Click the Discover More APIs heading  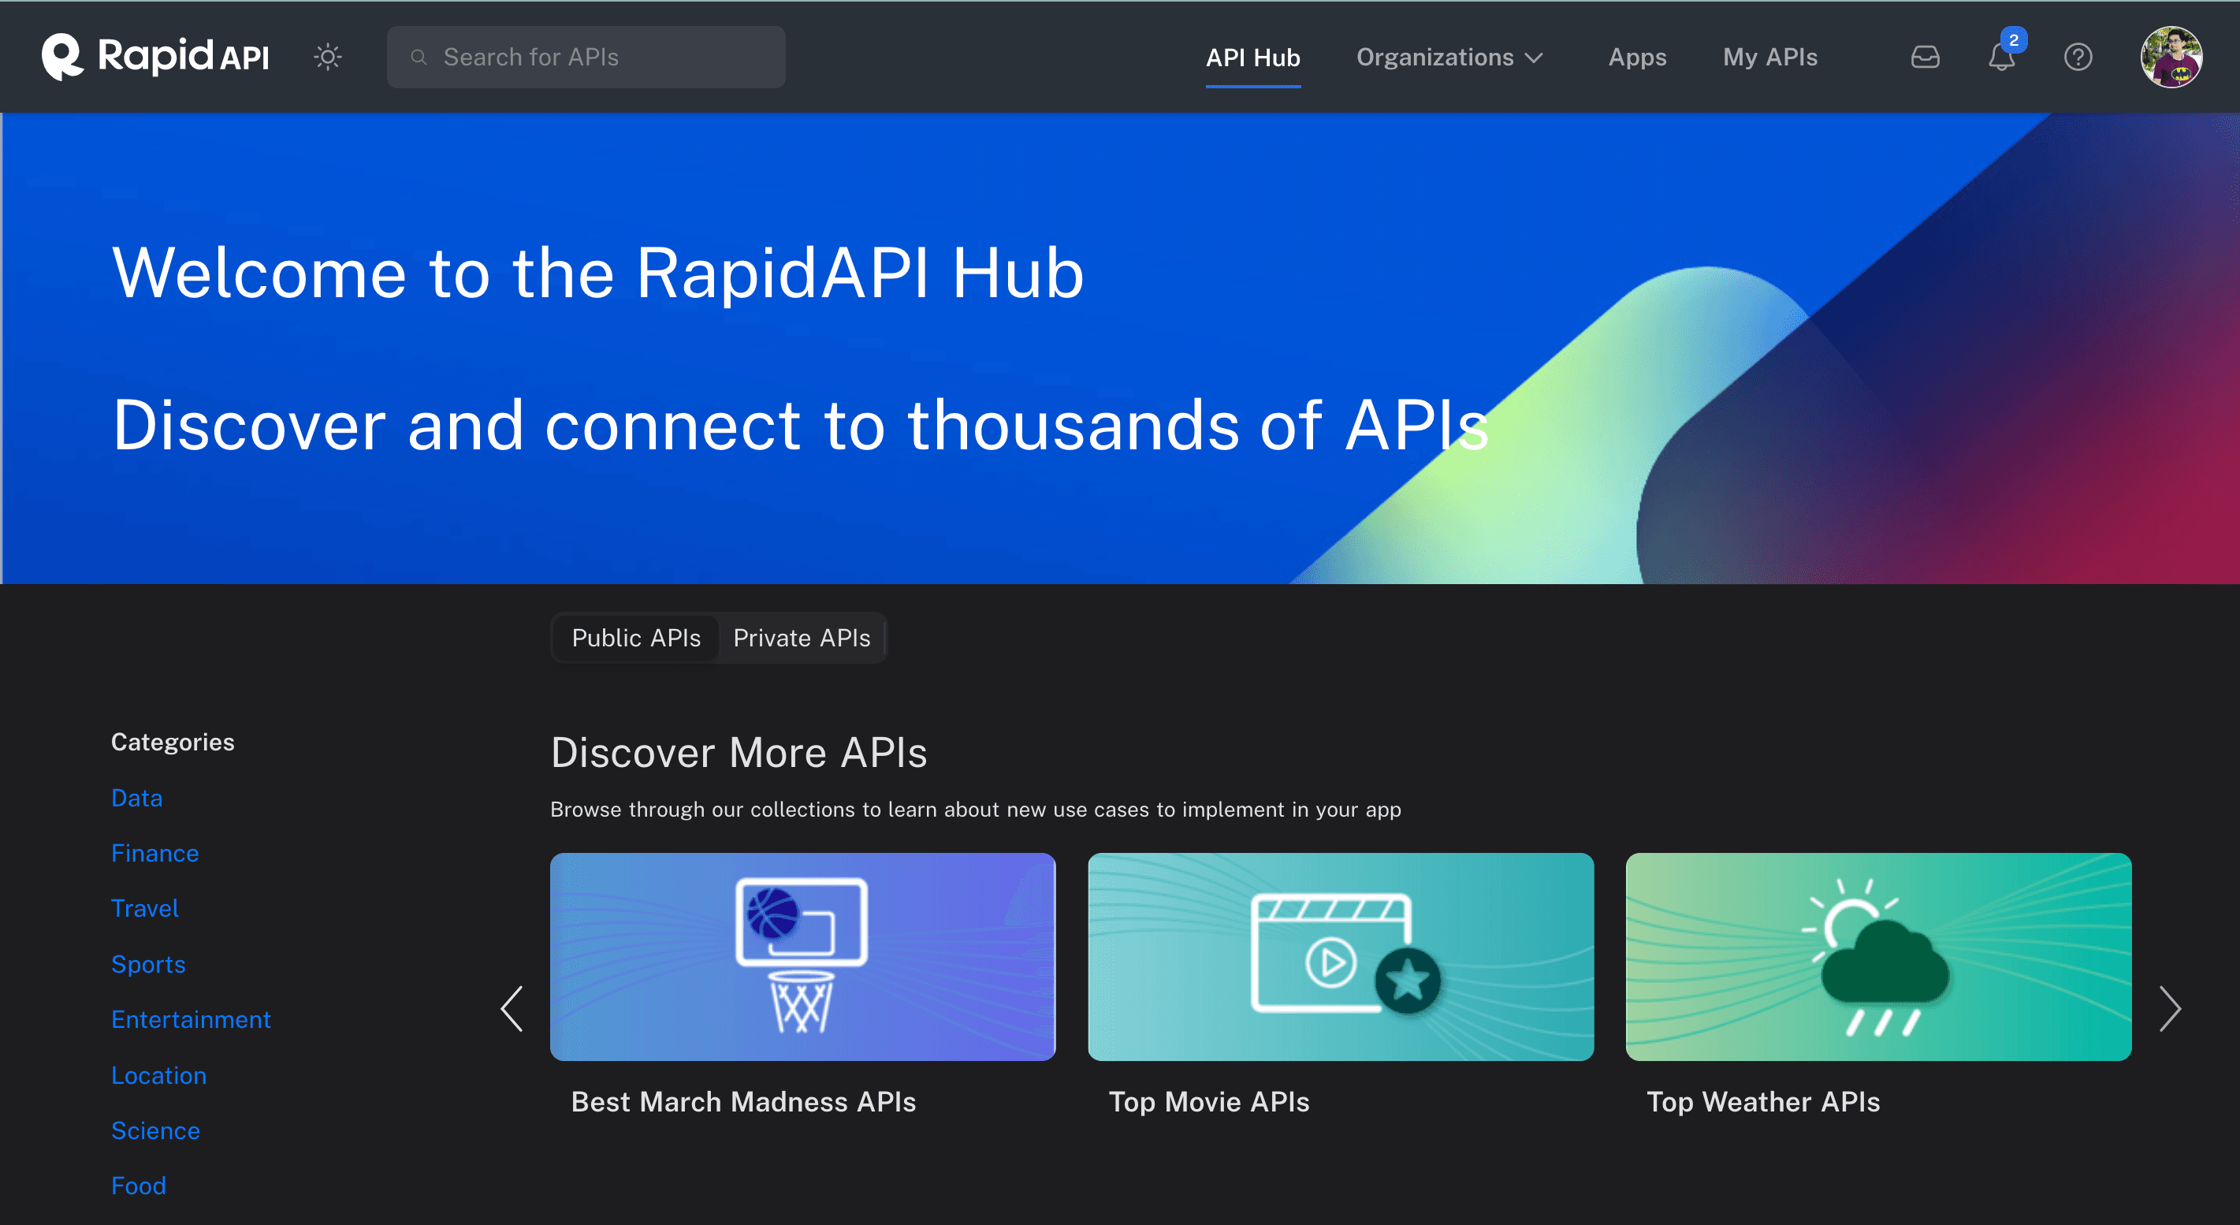(739, 751)
